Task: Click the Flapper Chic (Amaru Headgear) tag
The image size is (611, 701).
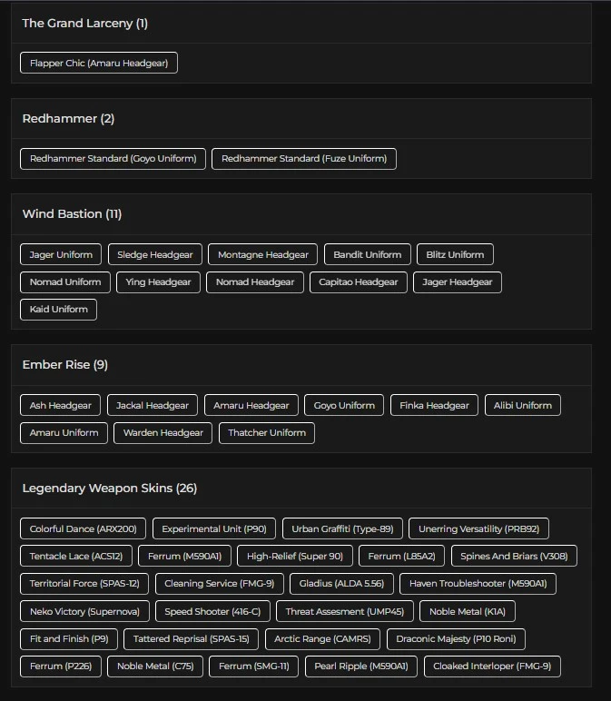Action: pyautogui.click(x=99, y=63)
